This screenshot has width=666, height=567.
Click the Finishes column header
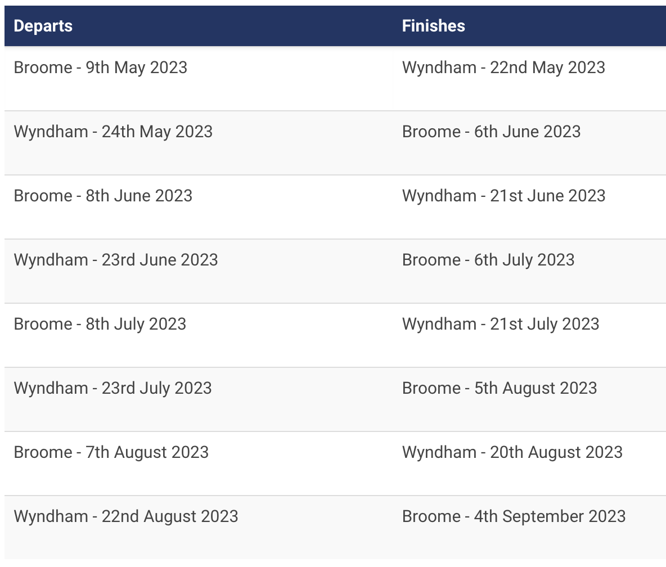[433, 26]
